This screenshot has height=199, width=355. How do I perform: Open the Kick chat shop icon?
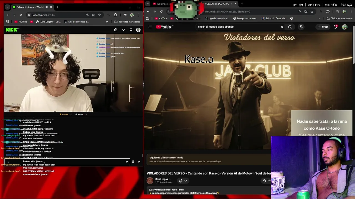[133, 162]
